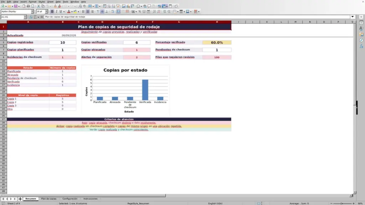Click the Font Color red A swatch
365x205 pixels.
tap(69, 11)
